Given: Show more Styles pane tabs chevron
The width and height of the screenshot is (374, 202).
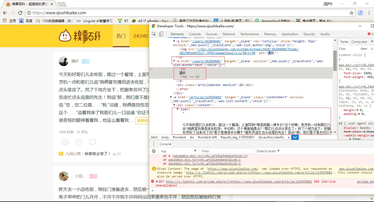Looking at the screenshot, I should click(x=372, y=41).
